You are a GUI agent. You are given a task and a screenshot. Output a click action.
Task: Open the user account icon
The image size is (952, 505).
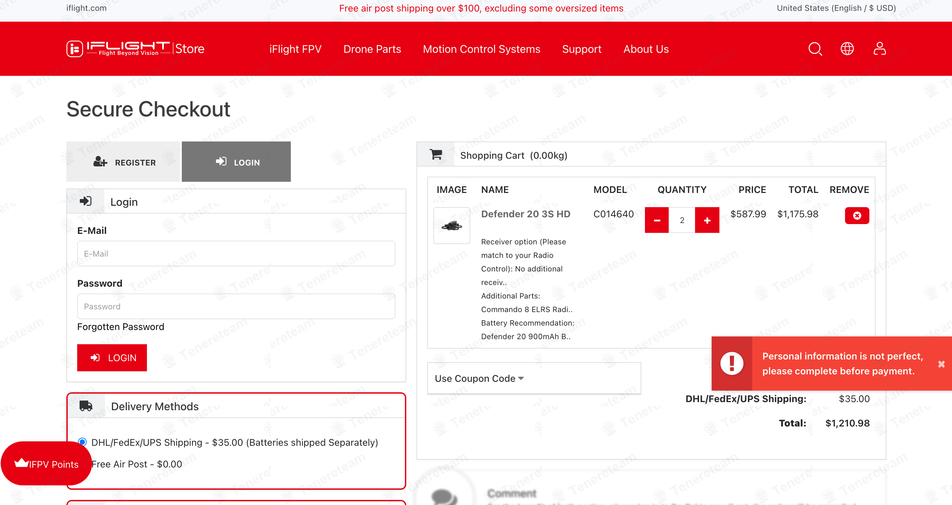tap(879, 49)
